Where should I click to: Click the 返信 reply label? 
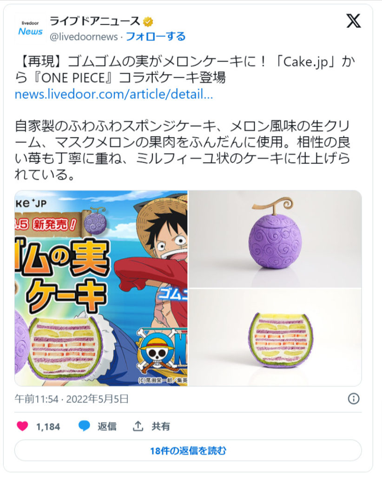[107, 426]
